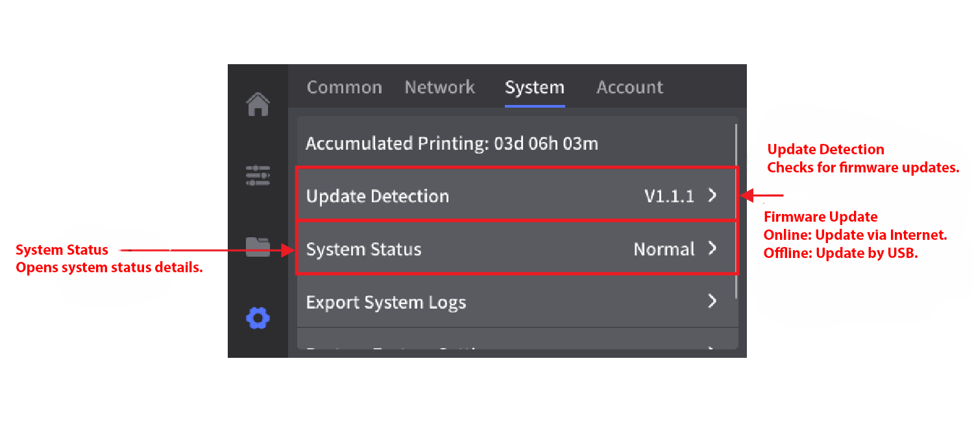This screenshot has height=422, width=974.
Task: Open the home screen via sidebar icon
Action: pos(258,104)
